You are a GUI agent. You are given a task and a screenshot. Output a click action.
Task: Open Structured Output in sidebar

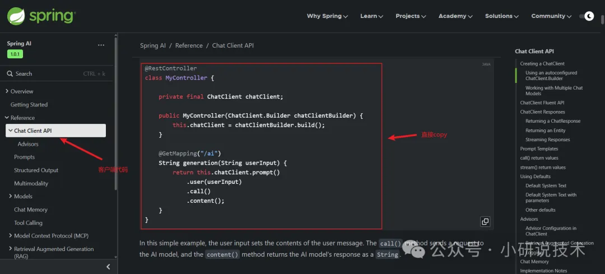(36, 170)
